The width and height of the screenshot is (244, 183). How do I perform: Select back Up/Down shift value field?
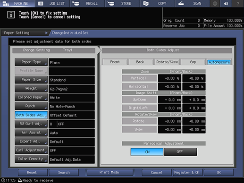(194, 100)
